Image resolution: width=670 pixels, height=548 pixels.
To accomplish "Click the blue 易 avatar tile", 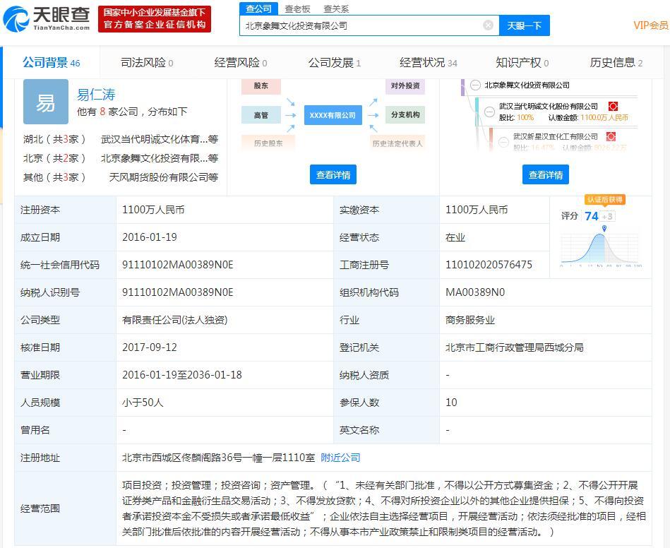I will [x=46, y=102].
